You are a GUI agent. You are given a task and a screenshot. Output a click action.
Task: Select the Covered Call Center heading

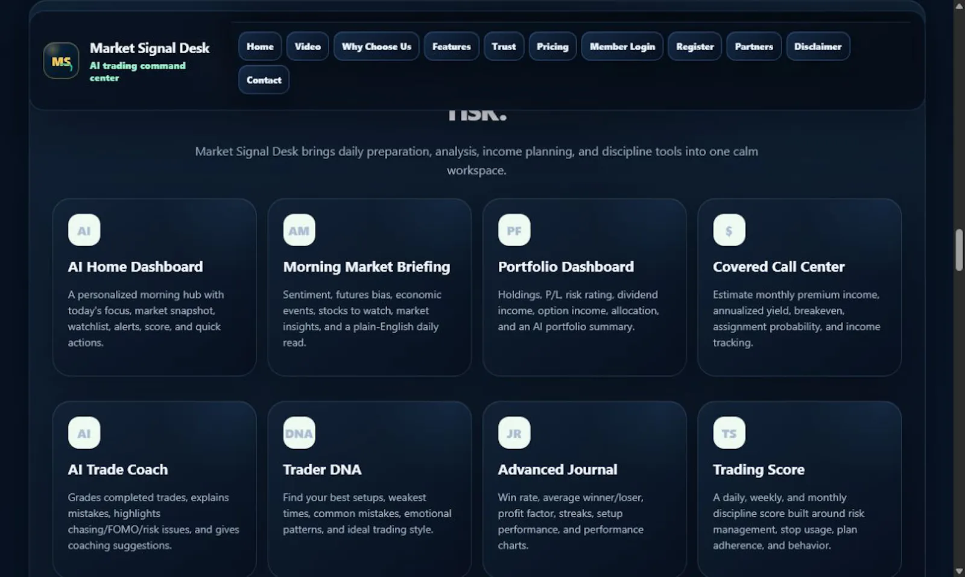779,266
